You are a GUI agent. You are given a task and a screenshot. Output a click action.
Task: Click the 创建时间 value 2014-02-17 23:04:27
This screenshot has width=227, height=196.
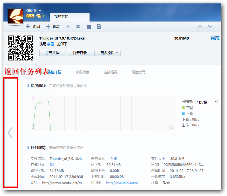[187, 171]
